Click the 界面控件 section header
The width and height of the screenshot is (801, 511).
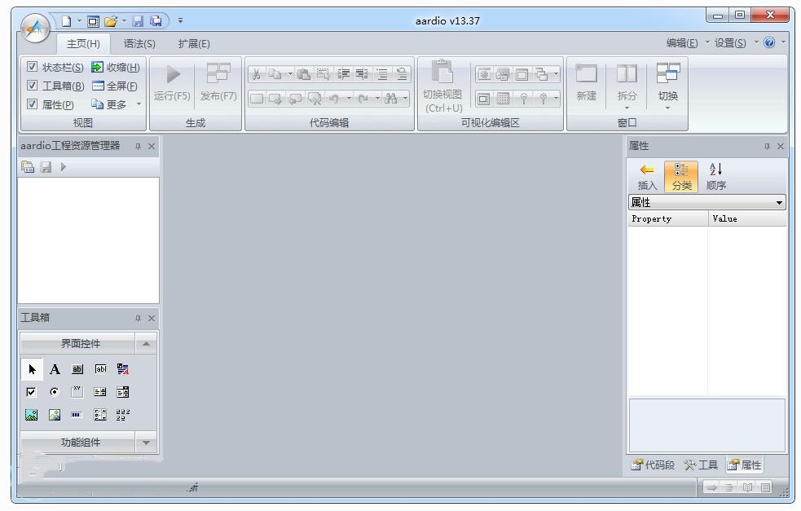77,343
